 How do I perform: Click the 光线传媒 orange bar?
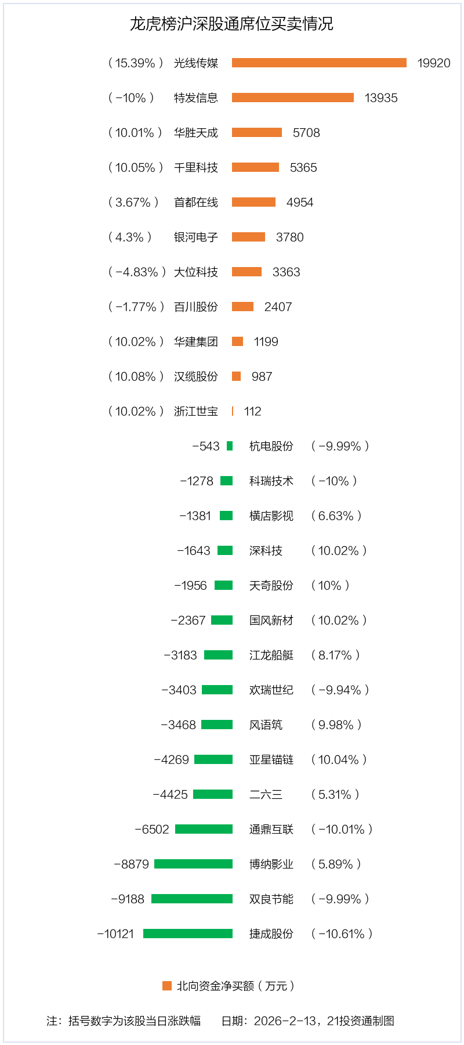click(319, 63)
